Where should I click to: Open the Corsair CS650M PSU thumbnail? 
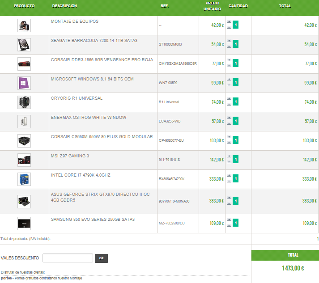point(24,141)
